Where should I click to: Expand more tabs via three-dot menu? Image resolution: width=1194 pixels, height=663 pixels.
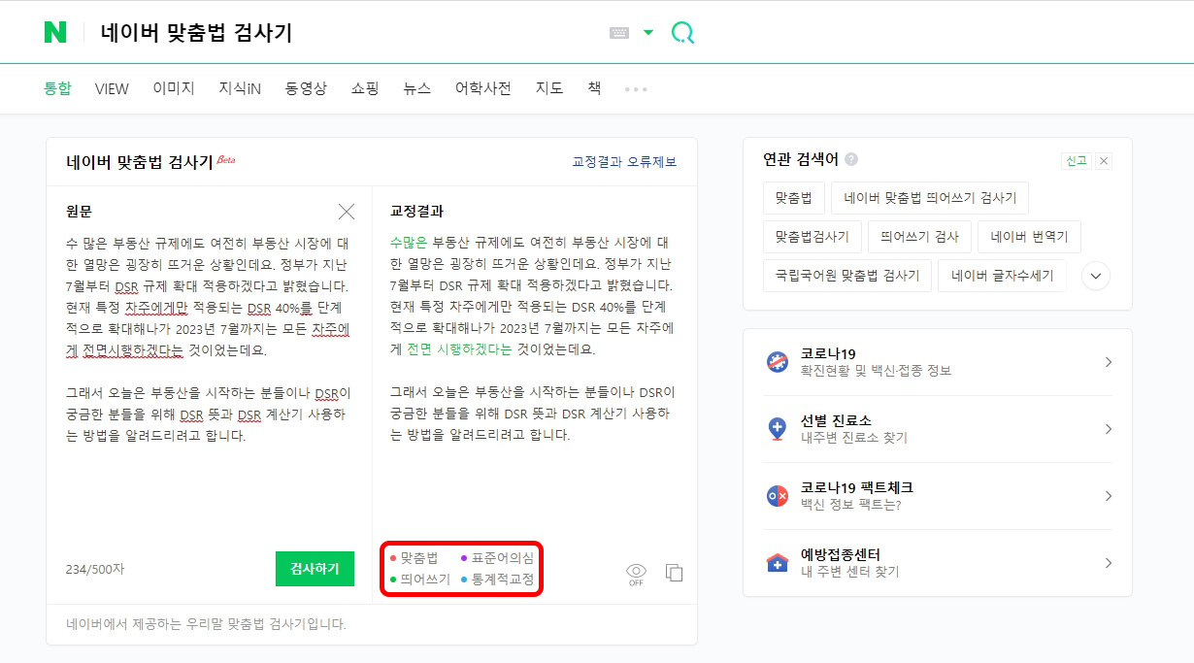pyautogui.click(x=636, y=89)
